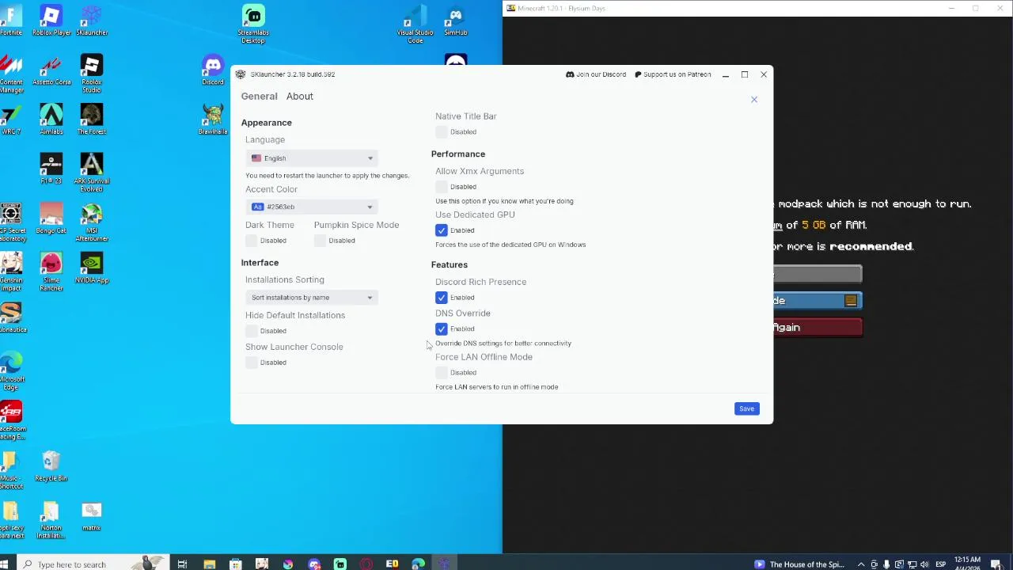Click ESP language indicator in tray

point(941,564)
